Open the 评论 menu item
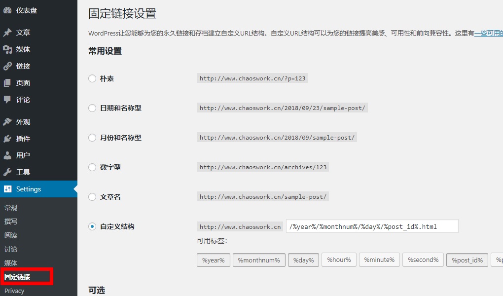This screenshot has height=296, width=503. 38,100
